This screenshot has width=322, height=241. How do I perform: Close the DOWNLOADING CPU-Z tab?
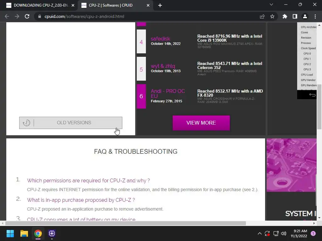pos(73,5)
